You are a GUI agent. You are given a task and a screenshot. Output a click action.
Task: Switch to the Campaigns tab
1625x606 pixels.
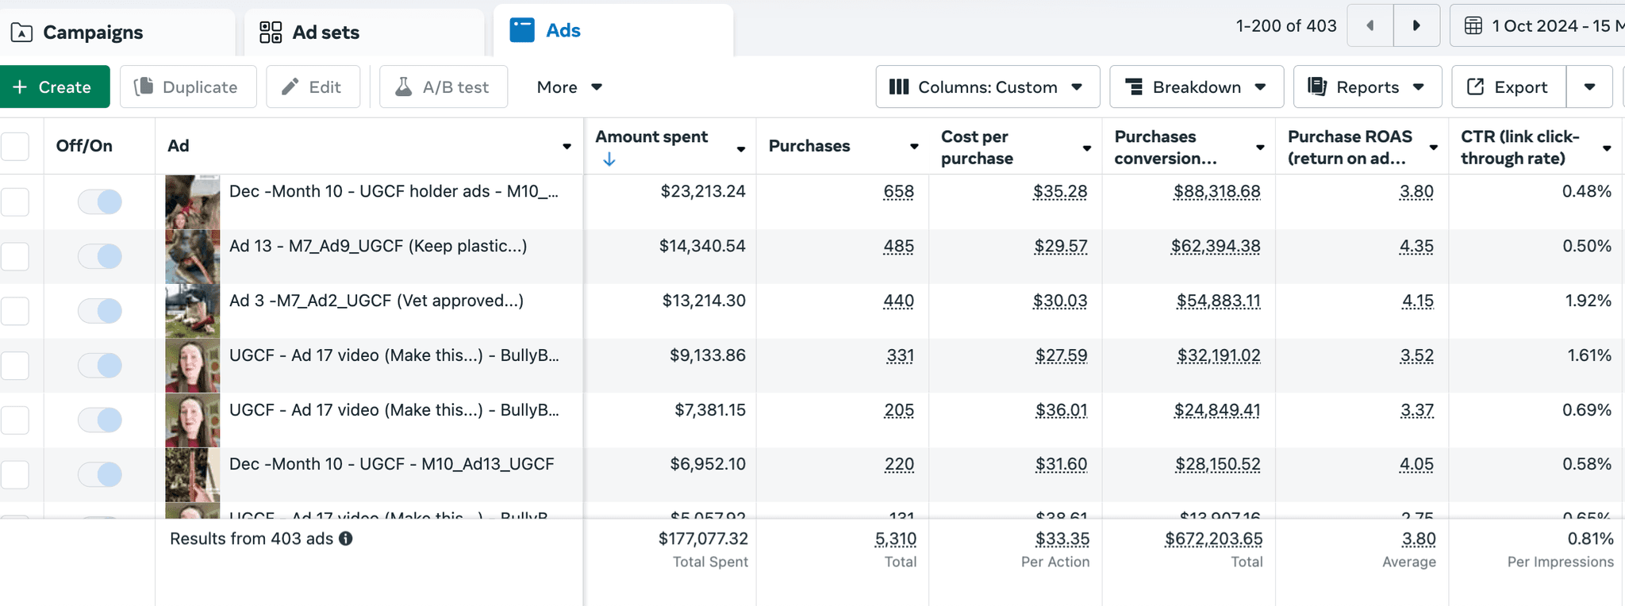click(x=117, y=33)
